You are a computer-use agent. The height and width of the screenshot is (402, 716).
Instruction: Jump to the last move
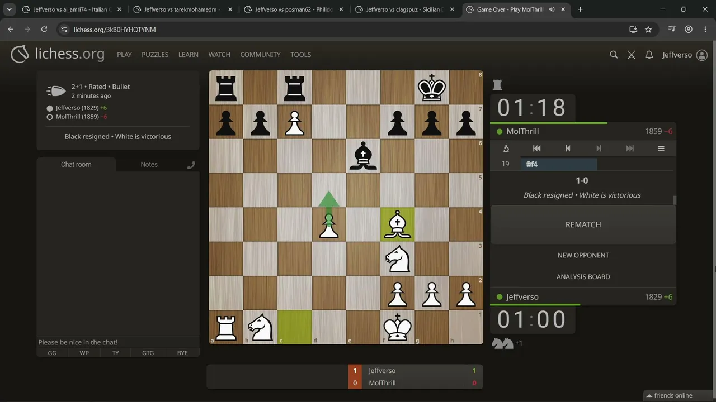tap(630, 149)
